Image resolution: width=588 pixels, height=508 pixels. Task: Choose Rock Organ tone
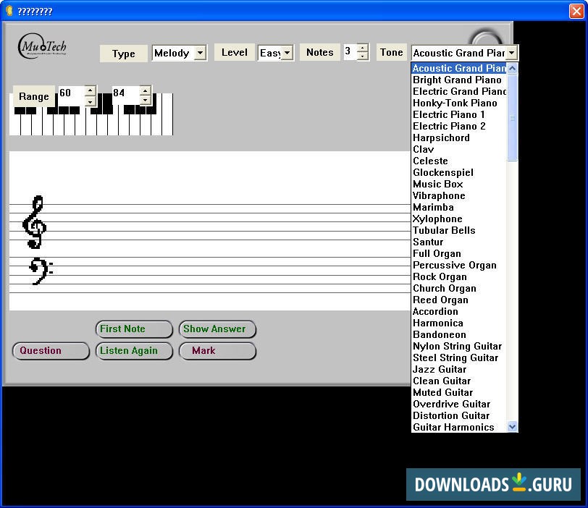459,277
